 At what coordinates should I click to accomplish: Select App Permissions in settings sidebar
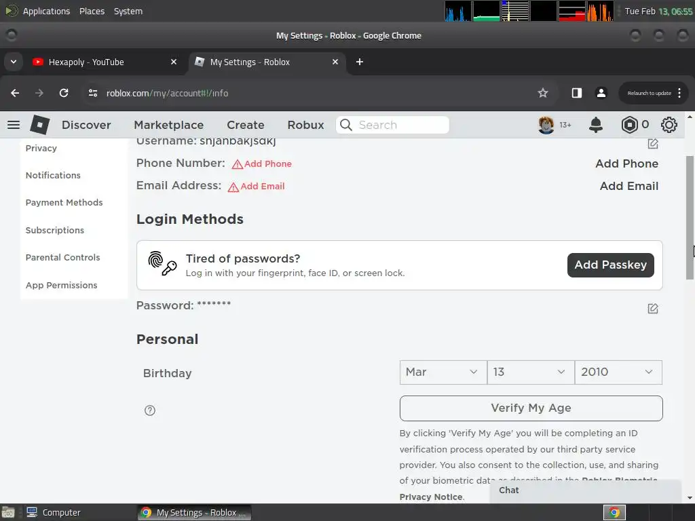(62, 286)
